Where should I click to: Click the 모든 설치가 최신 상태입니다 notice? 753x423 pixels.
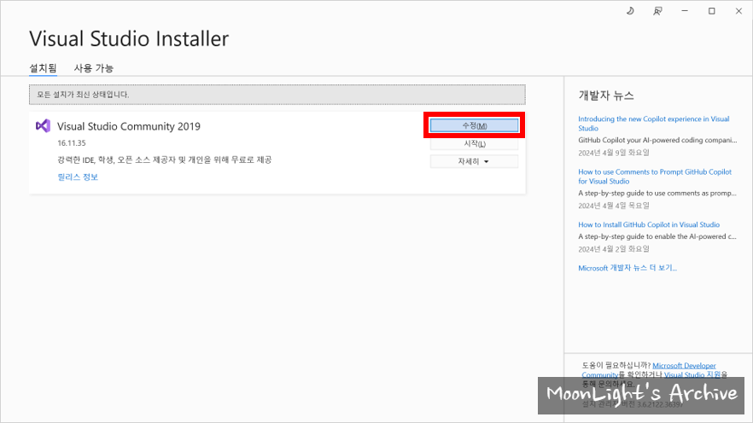click(x=277, y=95)
